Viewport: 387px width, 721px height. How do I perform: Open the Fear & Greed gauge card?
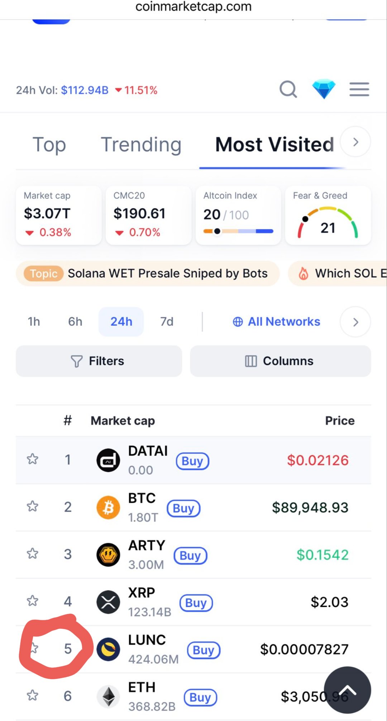pyautogui.click(x=328, y=215)
